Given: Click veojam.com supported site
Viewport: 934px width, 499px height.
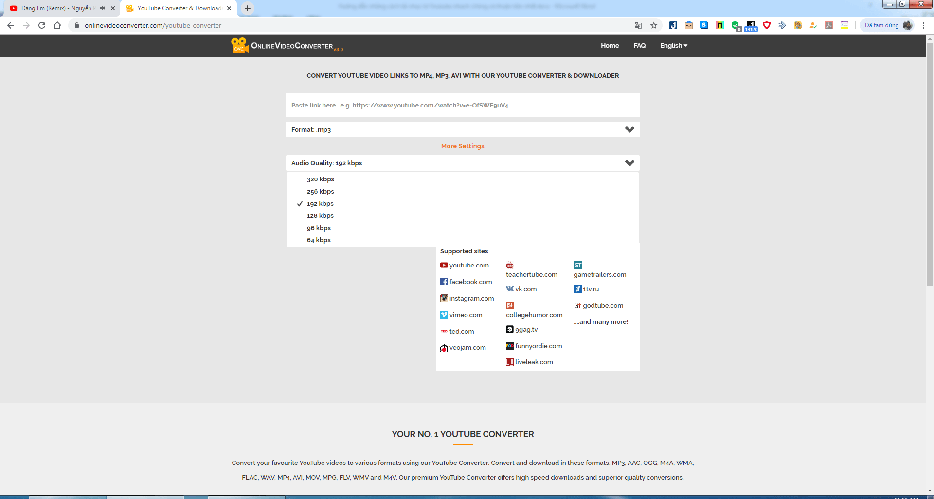Looking at the screenshot, I should point(463,347).
